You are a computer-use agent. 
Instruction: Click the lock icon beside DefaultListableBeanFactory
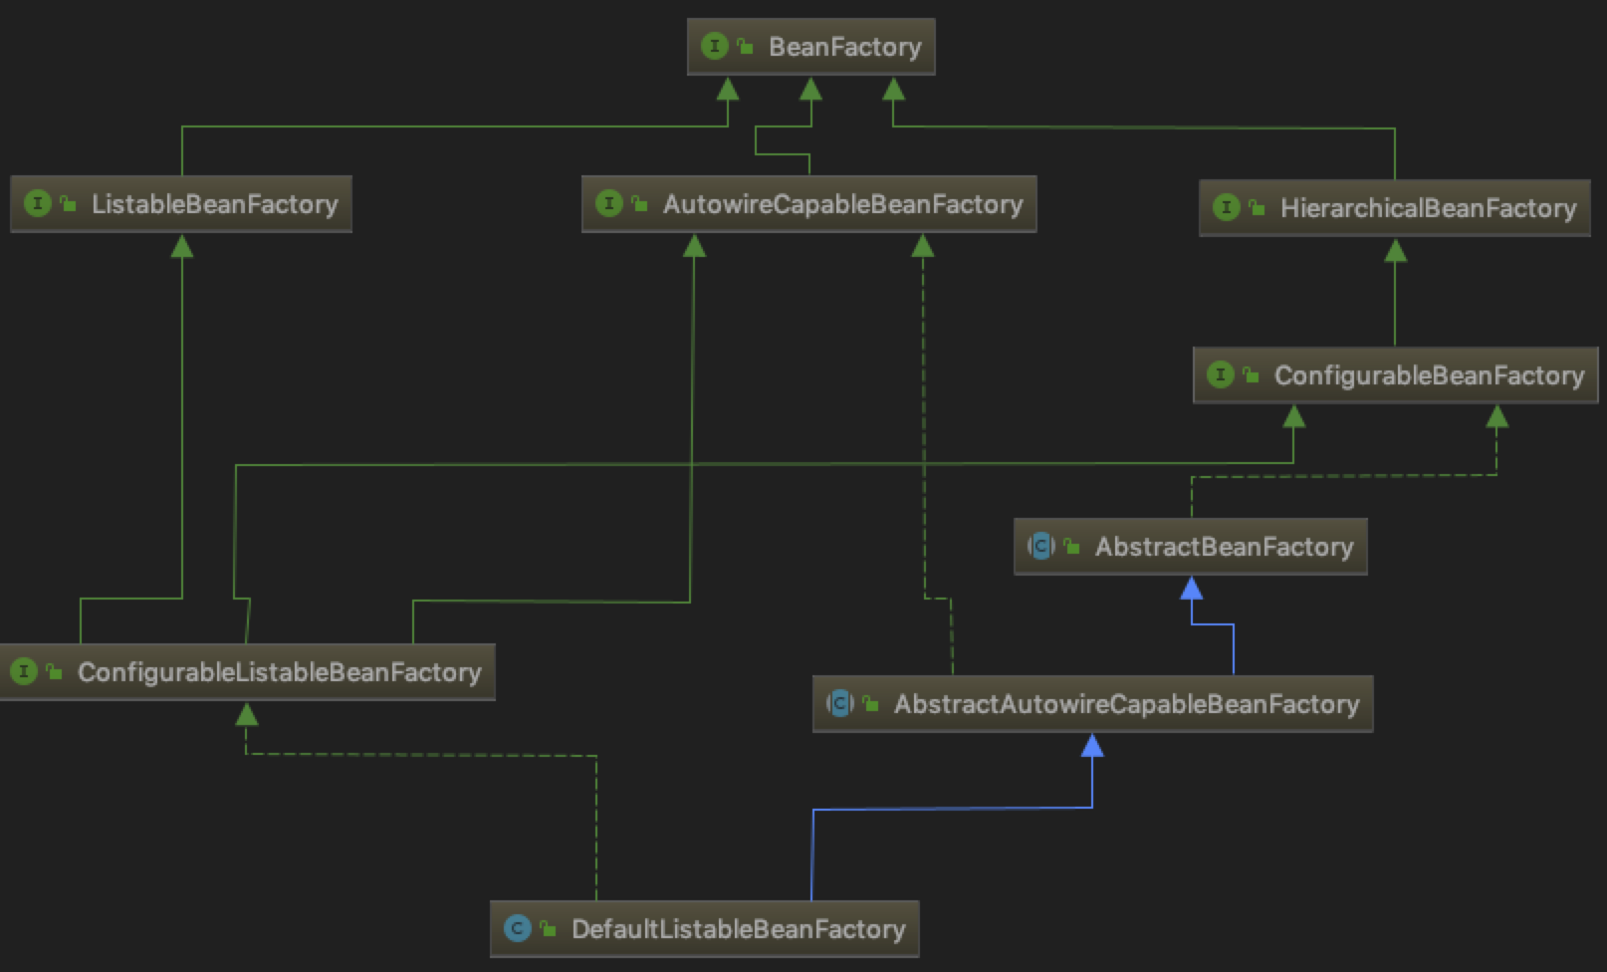tap(548, 928)
